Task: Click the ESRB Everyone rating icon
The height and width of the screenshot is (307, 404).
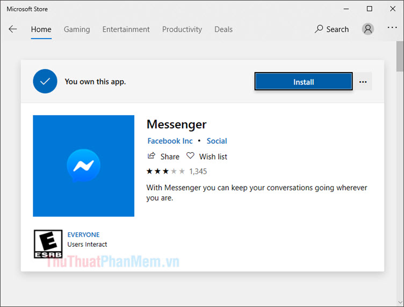Action: point(48,244)
